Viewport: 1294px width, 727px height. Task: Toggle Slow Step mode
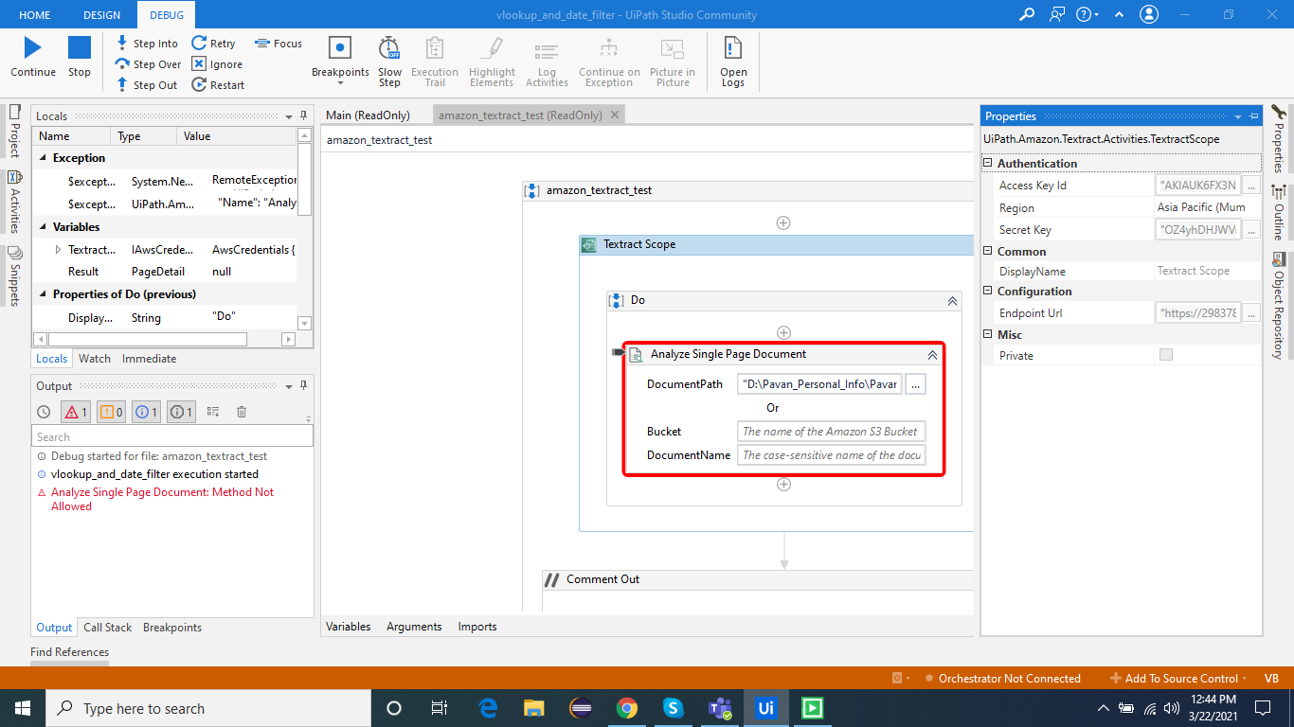pos(389,62)
